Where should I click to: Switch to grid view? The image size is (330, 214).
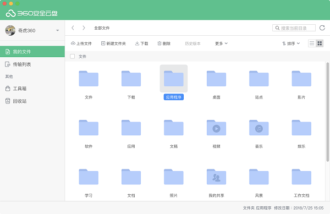pos(320,43)
